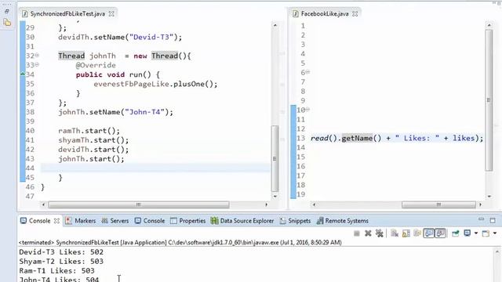Viewport: 502px width, 282px height.
Task: Click left editor scroll-up arrow
Action: 275,25
